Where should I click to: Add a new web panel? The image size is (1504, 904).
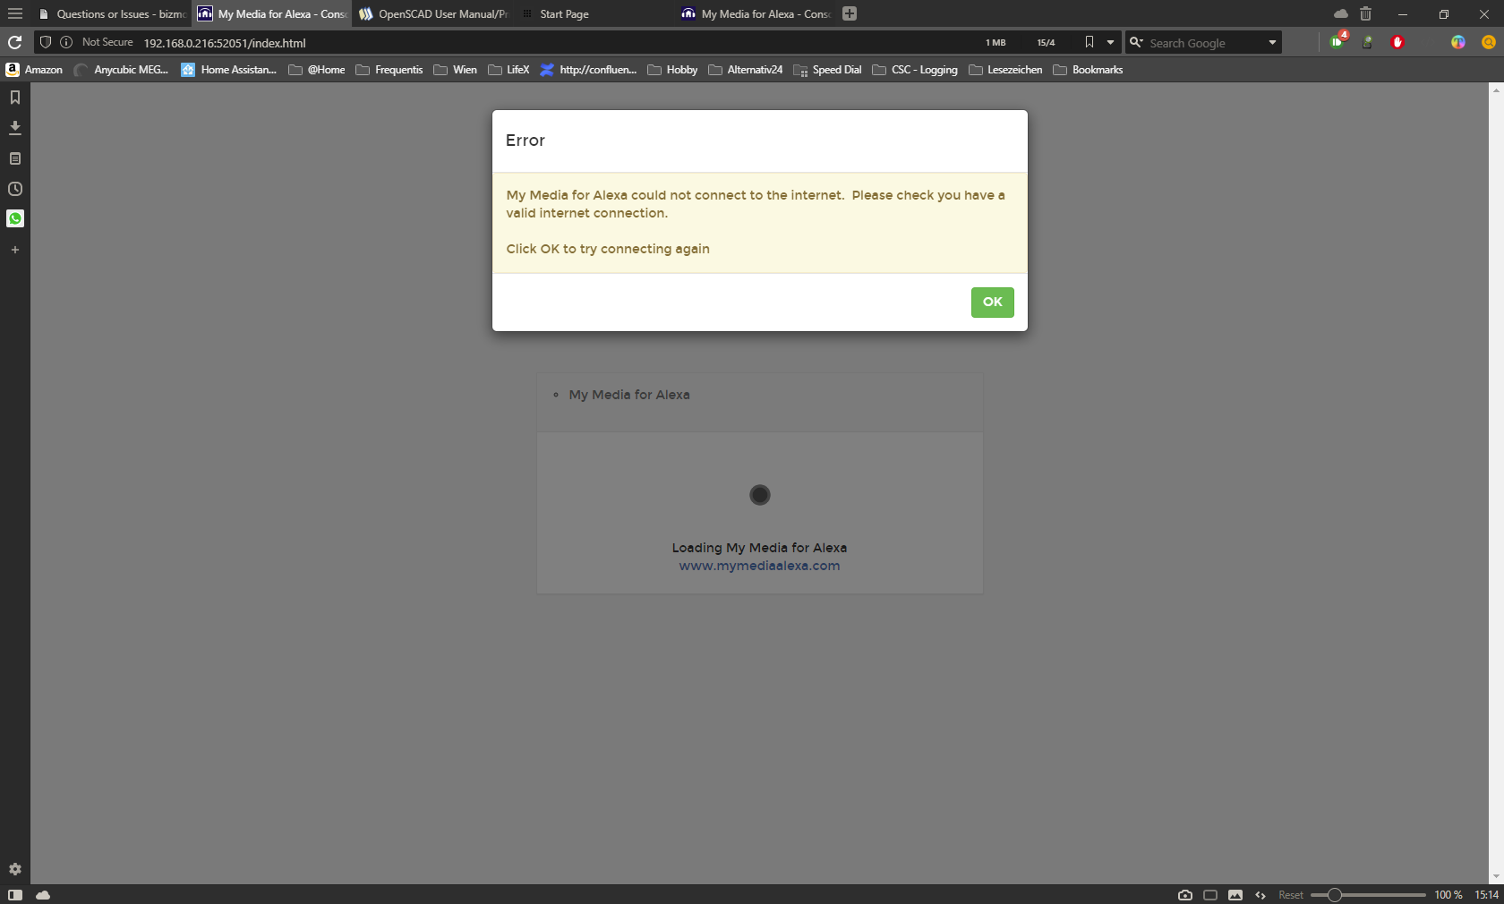point(15,250)
